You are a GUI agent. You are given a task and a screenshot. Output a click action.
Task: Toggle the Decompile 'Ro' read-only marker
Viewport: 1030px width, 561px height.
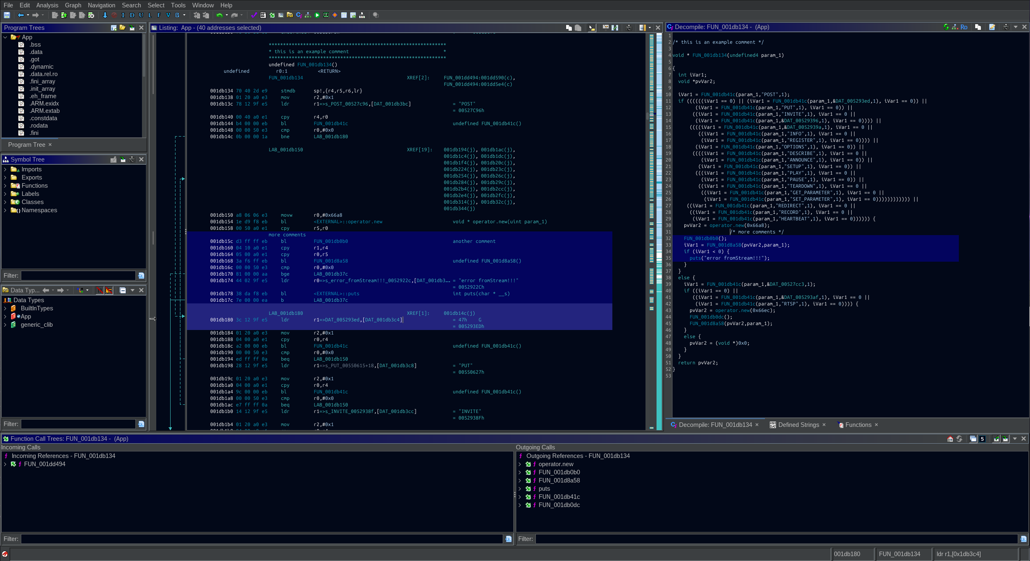(x=964, y=27)
